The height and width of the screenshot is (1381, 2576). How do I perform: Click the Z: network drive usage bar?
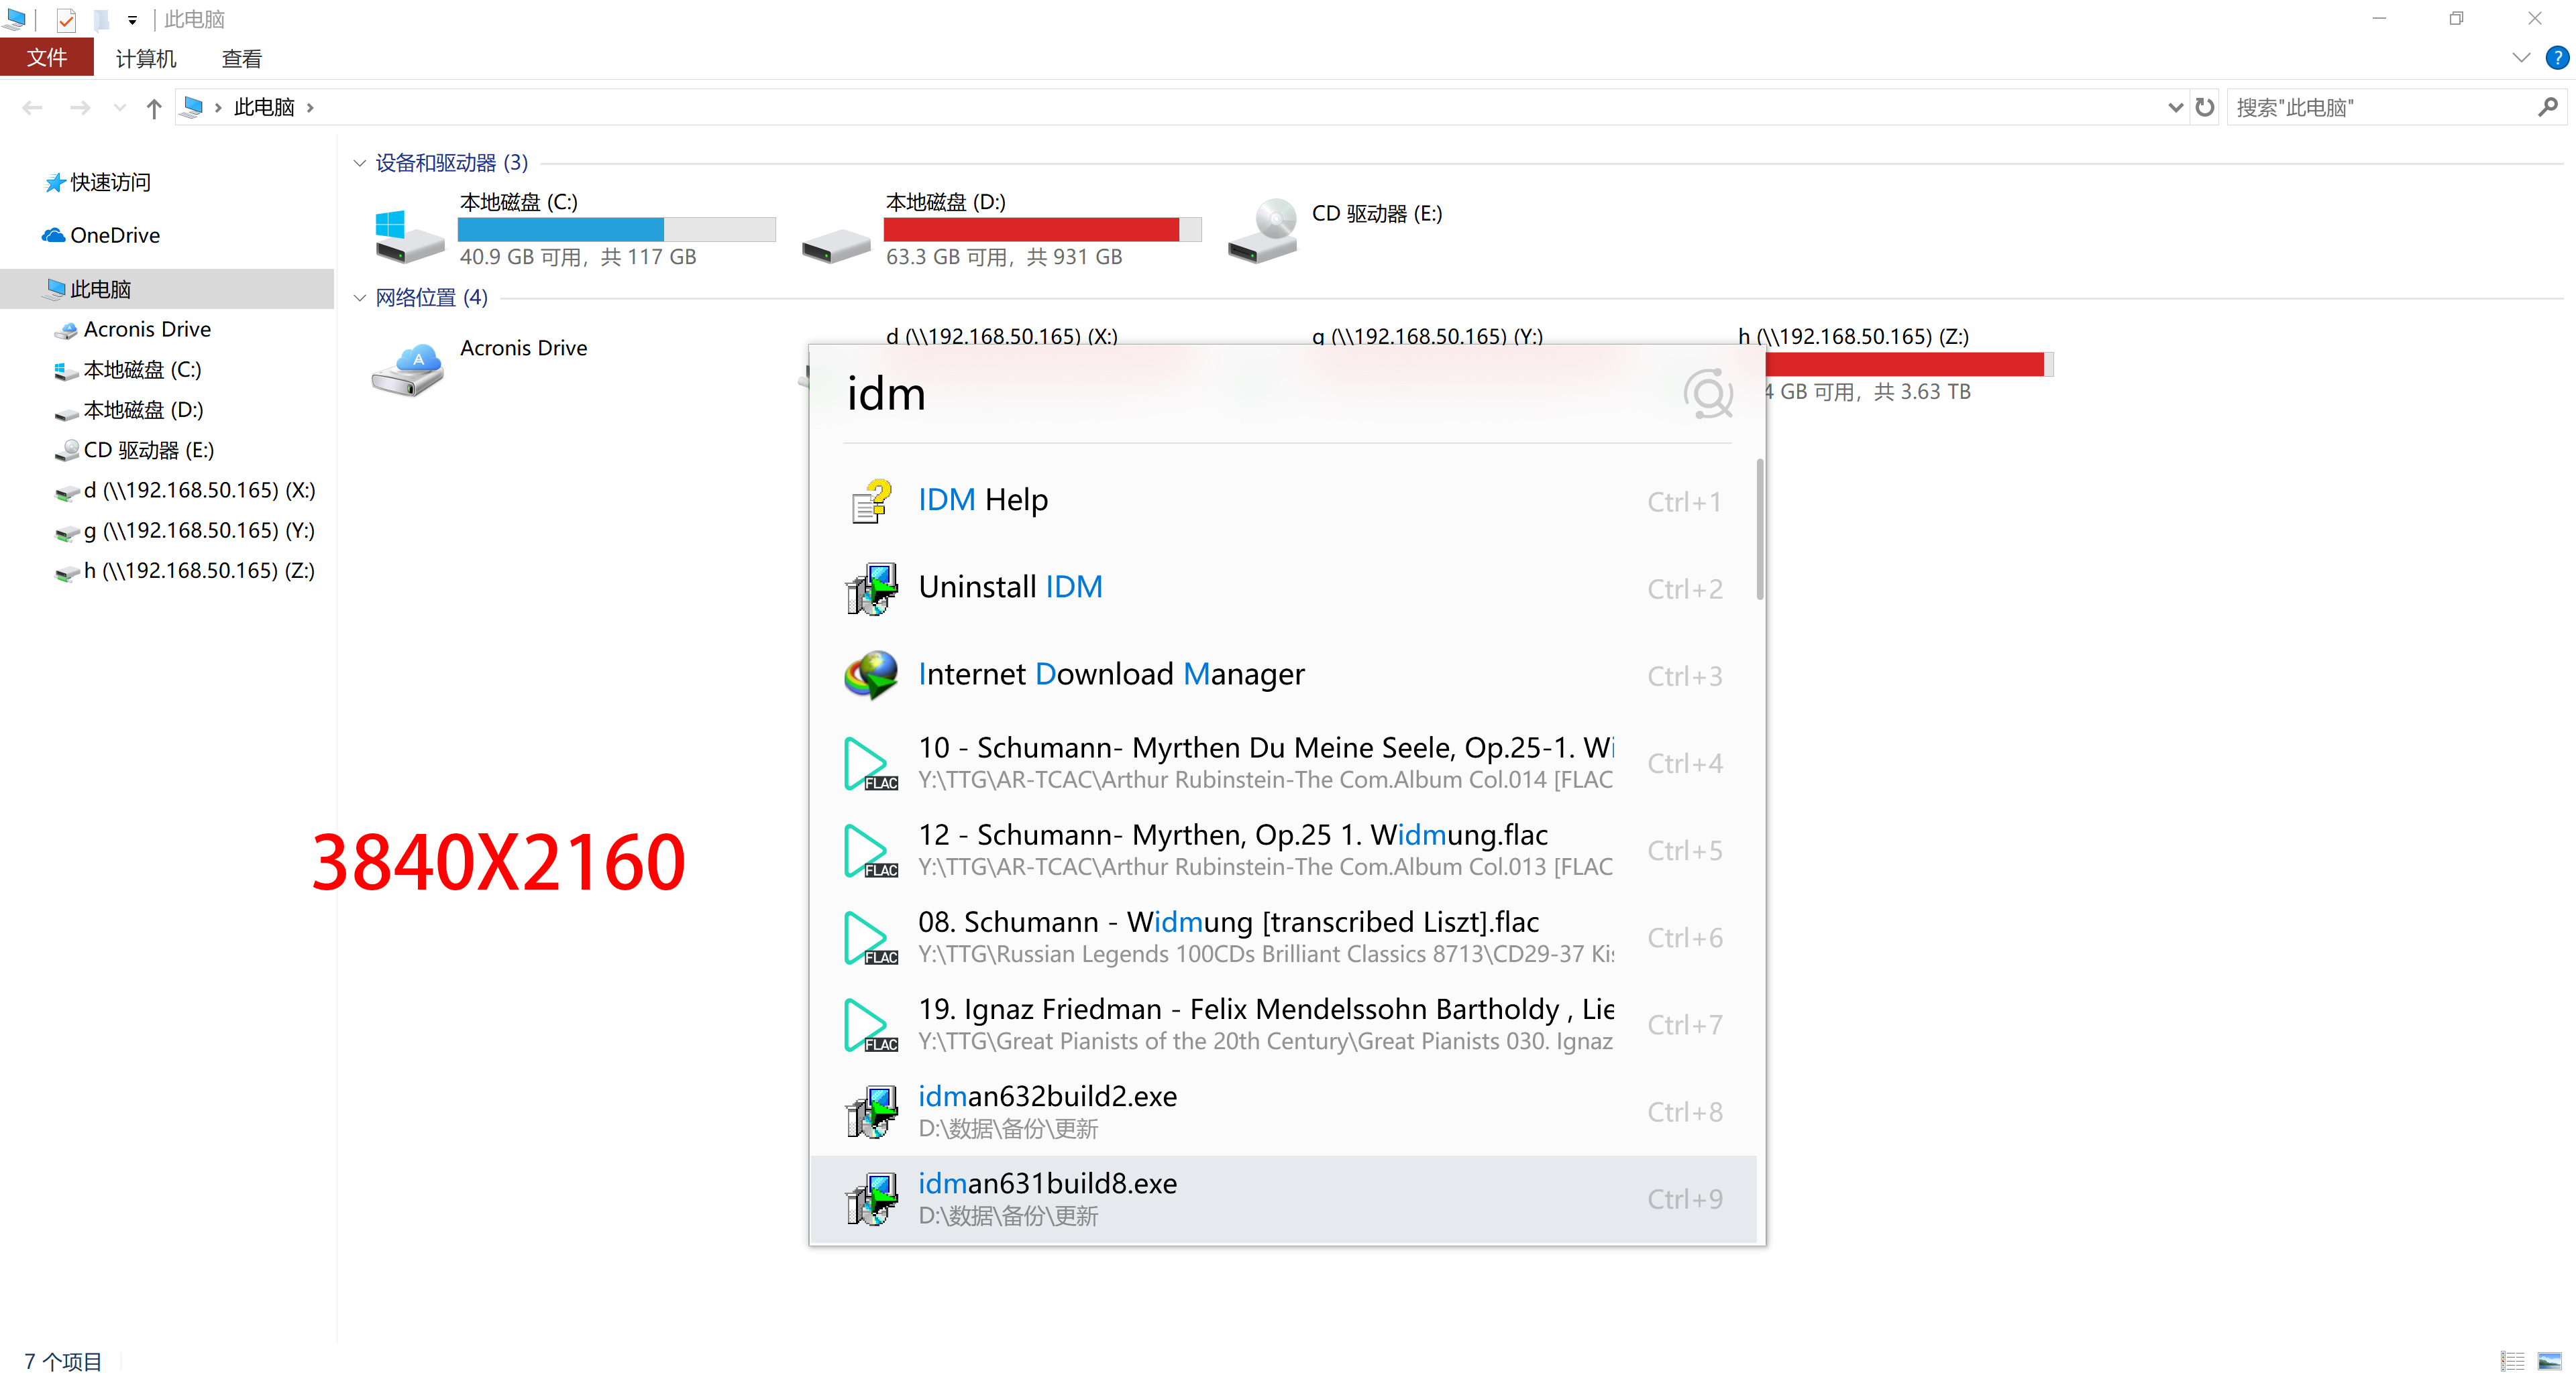tap(1910, 365)
